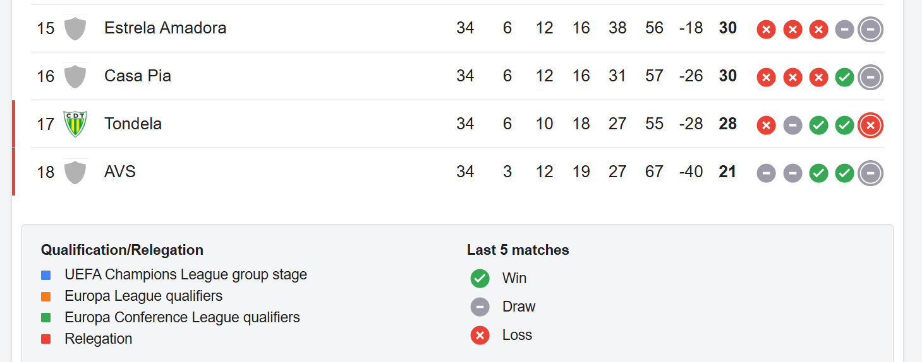922x362 pixels.
Task: Click Tondela's most recent loss icon, circled
Action: click(x=870, y=125)
